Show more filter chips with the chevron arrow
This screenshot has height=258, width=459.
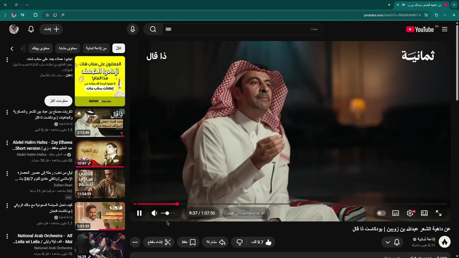[x=12, y=48]
